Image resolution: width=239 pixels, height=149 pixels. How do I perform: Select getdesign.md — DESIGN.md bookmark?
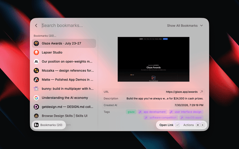coord(64,107)
